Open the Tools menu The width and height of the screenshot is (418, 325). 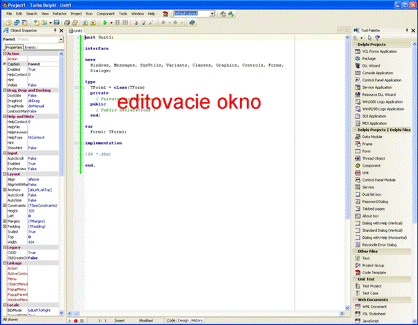123,14
